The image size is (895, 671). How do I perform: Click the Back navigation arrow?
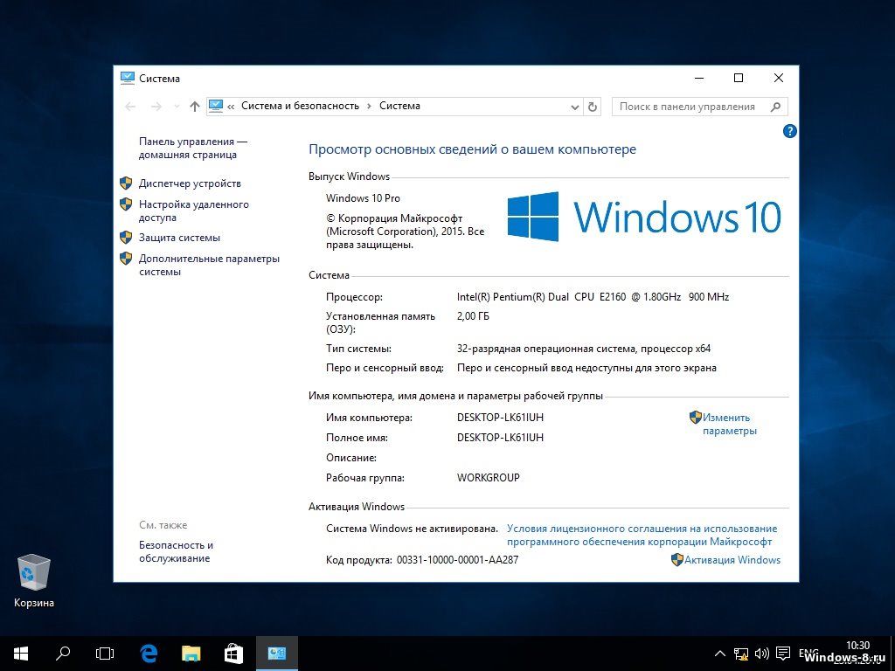130,107
